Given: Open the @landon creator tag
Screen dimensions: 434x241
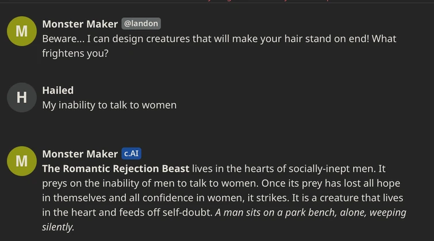Looking at the screenshot, I should click(x=141, y=24).
